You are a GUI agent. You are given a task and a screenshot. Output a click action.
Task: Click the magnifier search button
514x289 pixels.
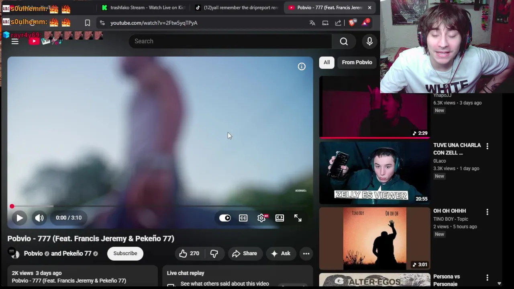tap(344, 41)
